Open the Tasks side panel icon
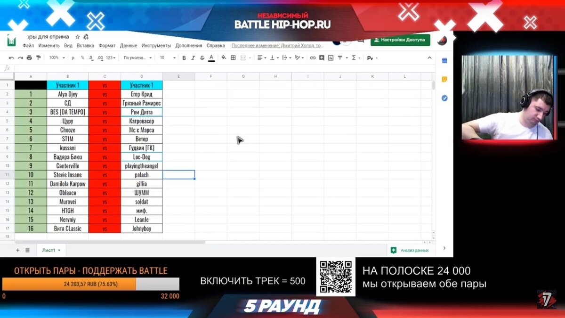The width and height of the screenshot is (565, 318). pyautogui.click(x=444, y=98)
